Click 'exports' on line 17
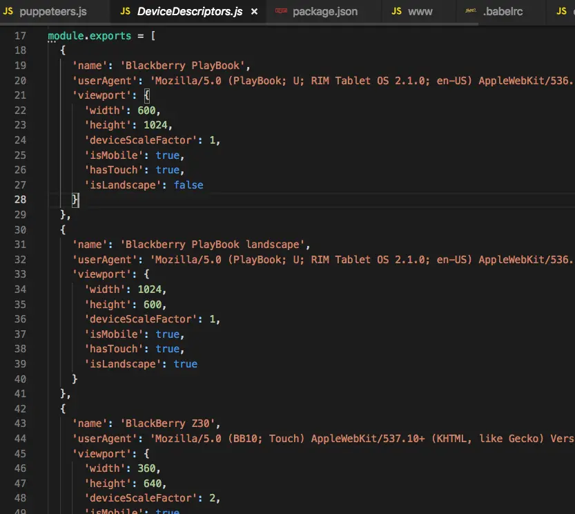This screenshot has height=514, width=575. pos(110,36)
